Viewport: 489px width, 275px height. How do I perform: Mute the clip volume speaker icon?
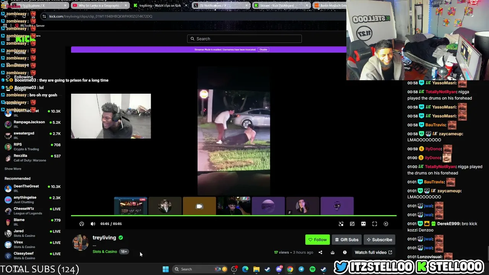point(93,224)
